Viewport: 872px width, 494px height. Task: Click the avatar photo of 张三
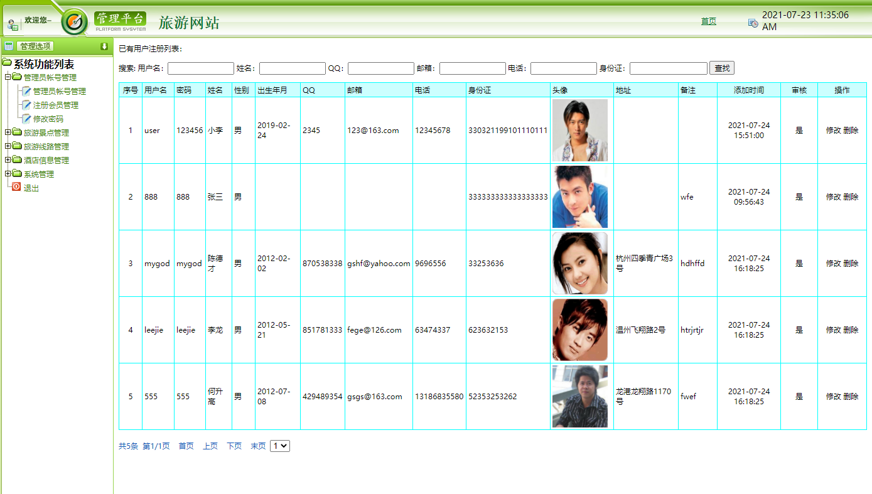click(579, 196)
